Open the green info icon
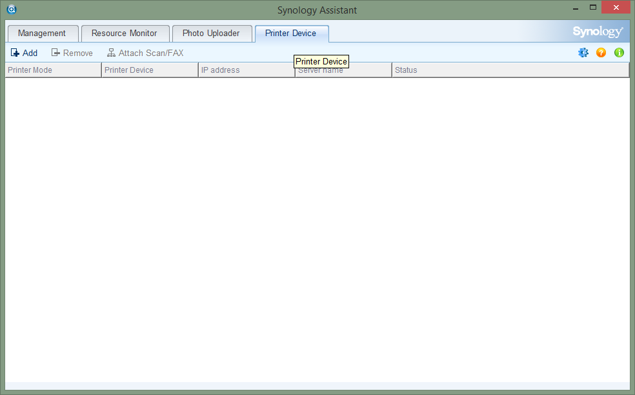Screen dimensions: 635x395 [619, 53]
